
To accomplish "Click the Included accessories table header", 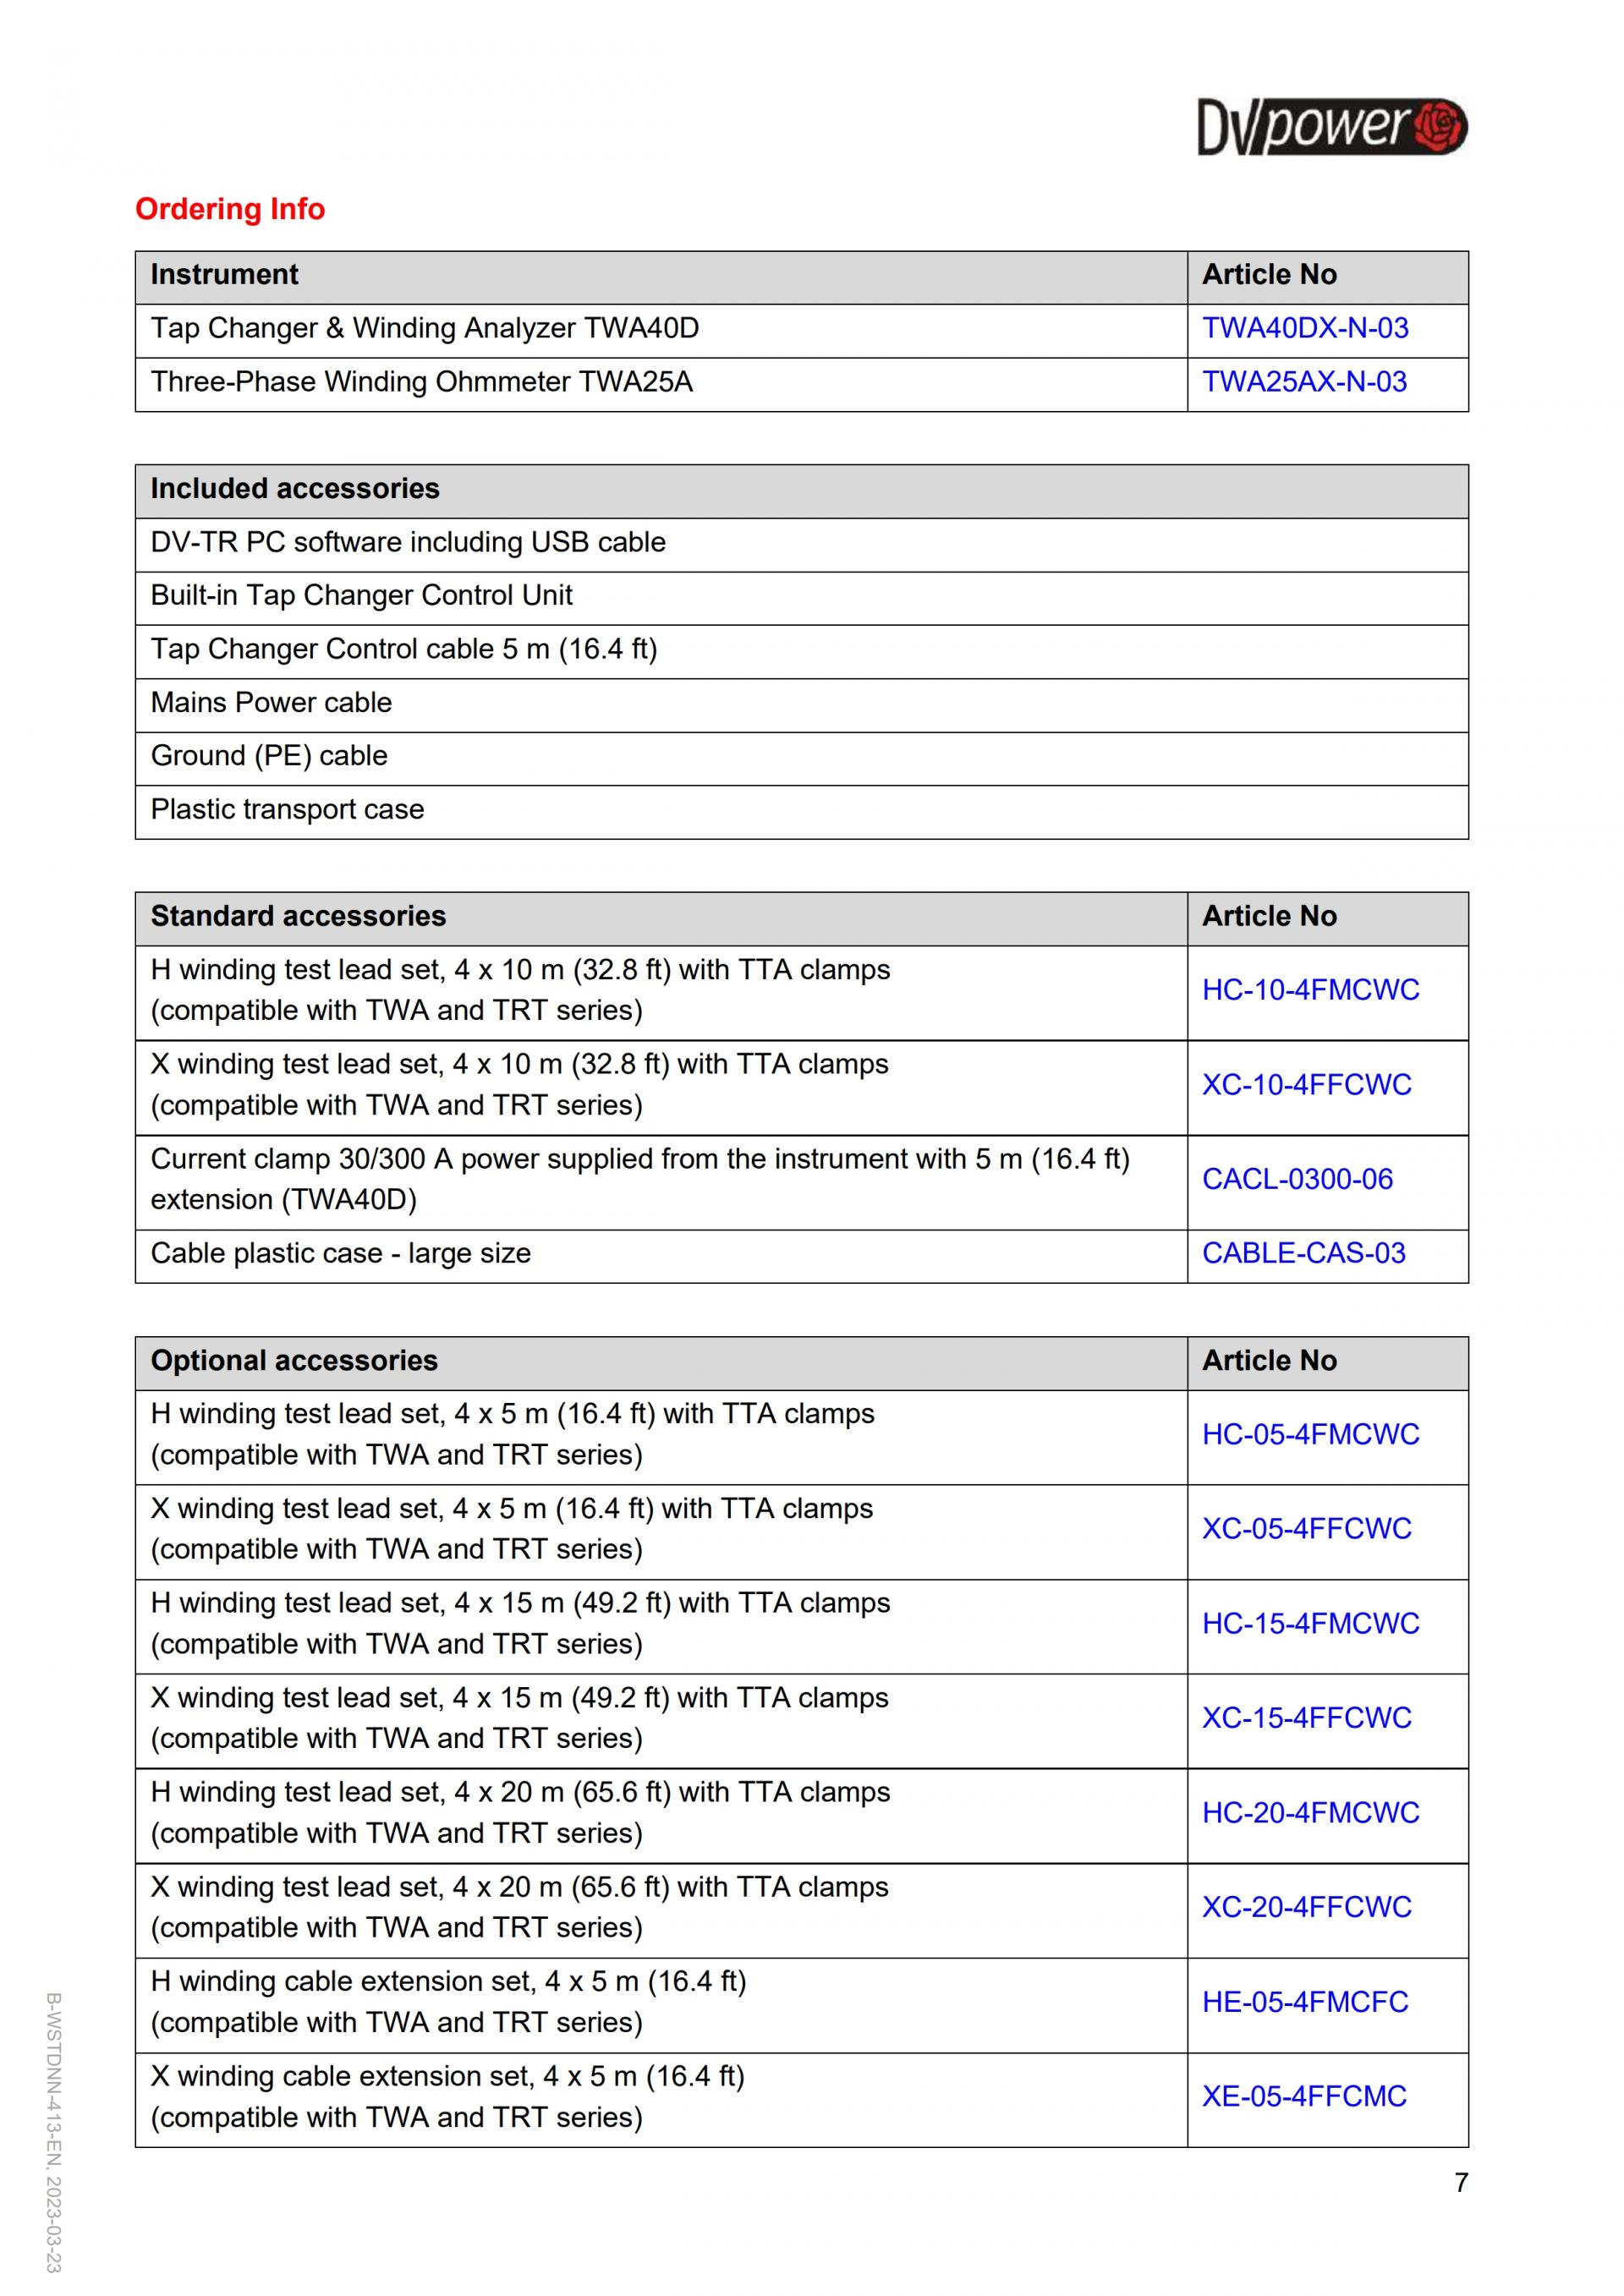I will pos(295,489).
